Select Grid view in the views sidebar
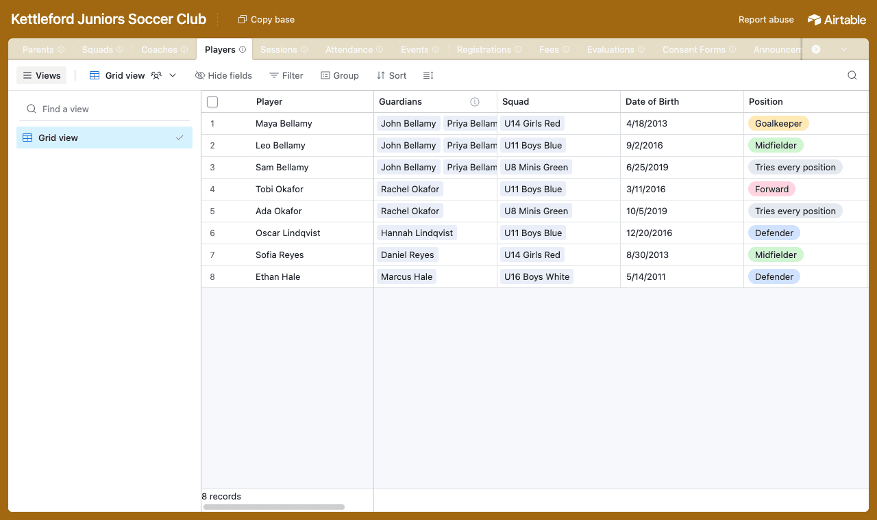The image size is (877, 520). (x=104, y=138)
